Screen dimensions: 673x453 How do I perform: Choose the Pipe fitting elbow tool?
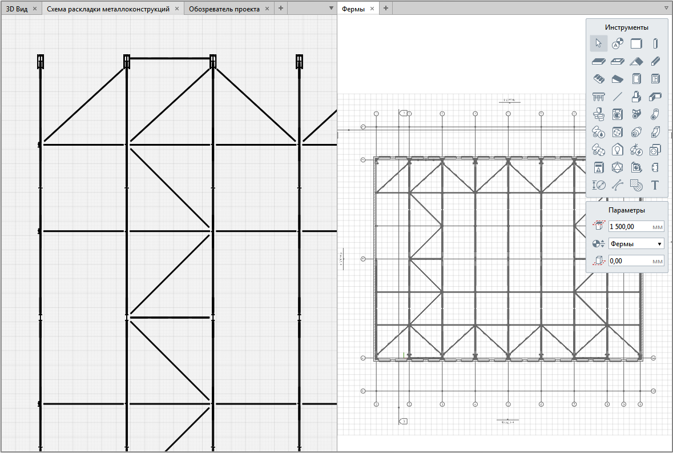coord(655,114)
